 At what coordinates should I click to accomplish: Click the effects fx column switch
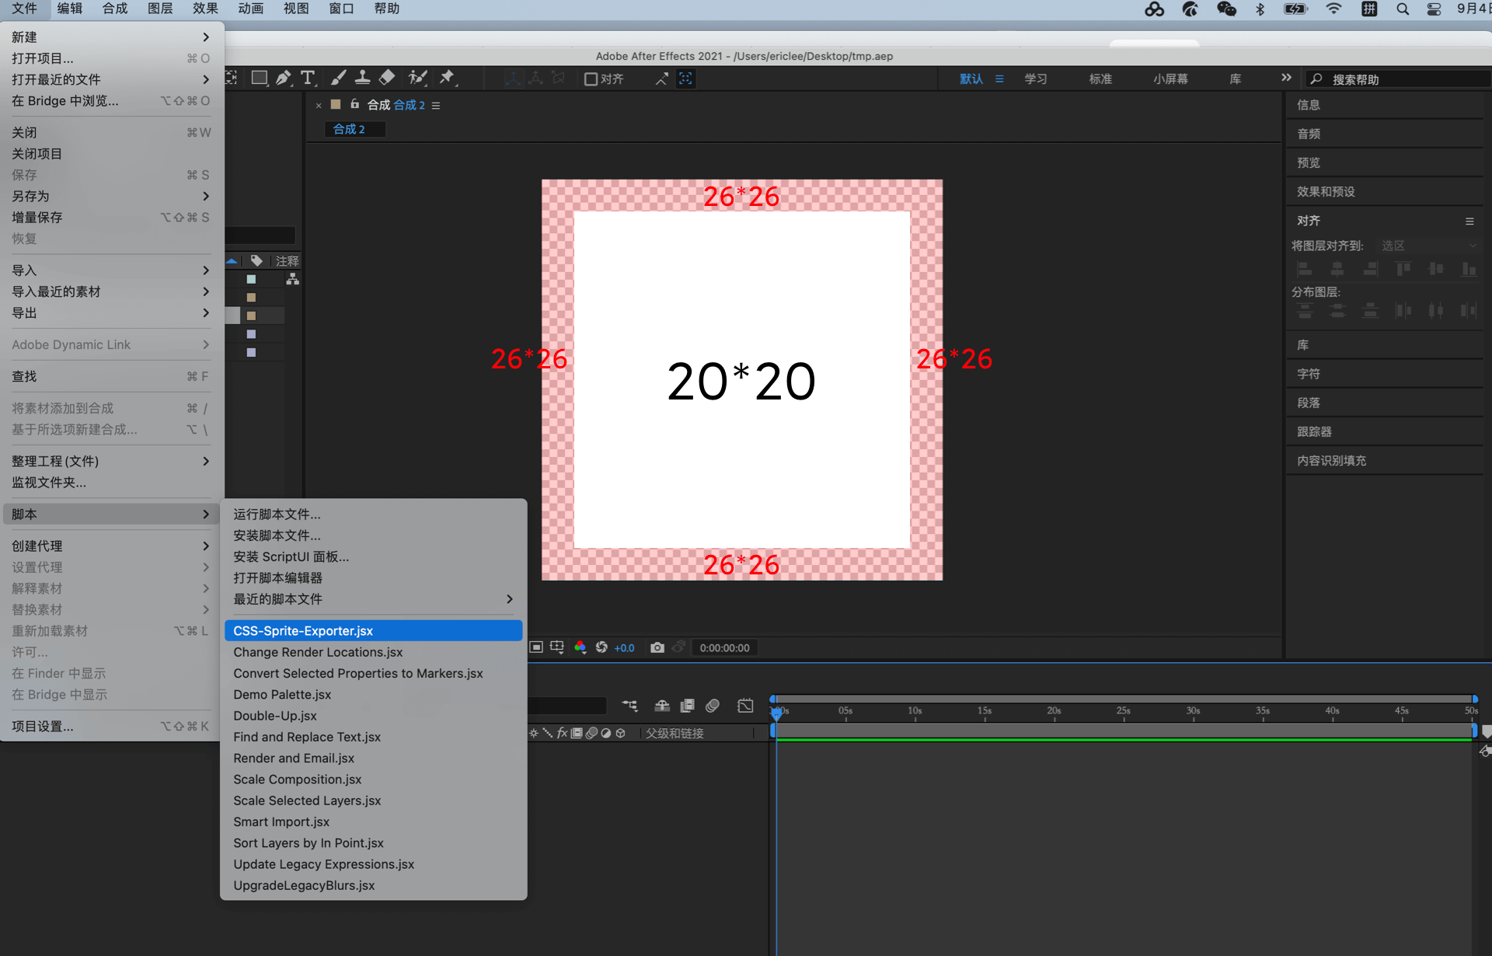click(562, 733)
